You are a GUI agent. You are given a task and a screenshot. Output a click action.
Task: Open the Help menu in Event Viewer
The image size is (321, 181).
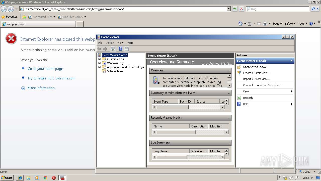pyautogui.click(x=130, y=43)
